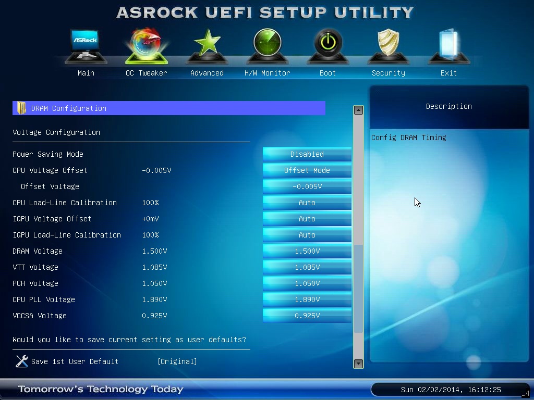Screen dimensions: 534x400
Task: Click the Config DRAM Timing description text
Action: pos(409,137)
